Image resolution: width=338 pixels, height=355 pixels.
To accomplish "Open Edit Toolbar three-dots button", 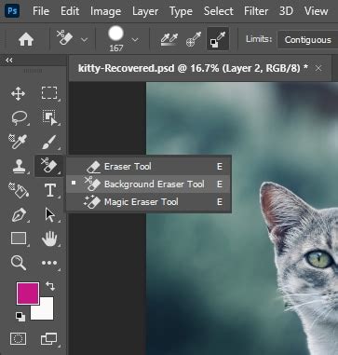I will click(49, 263).
